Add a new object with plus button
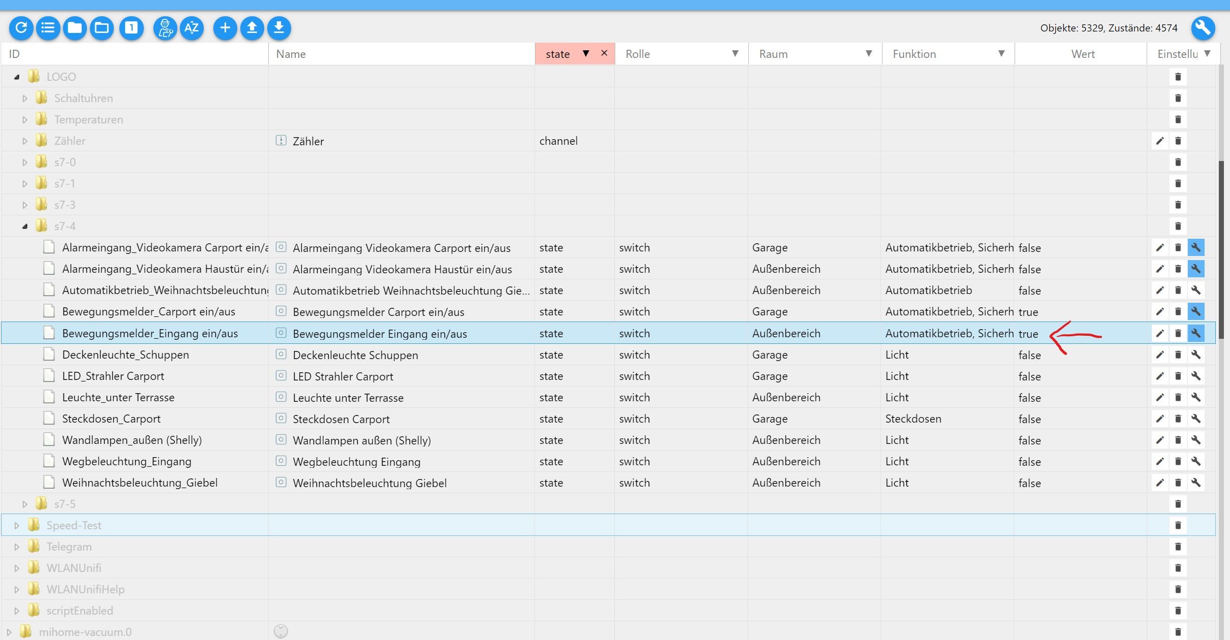 tap(225, 28)
